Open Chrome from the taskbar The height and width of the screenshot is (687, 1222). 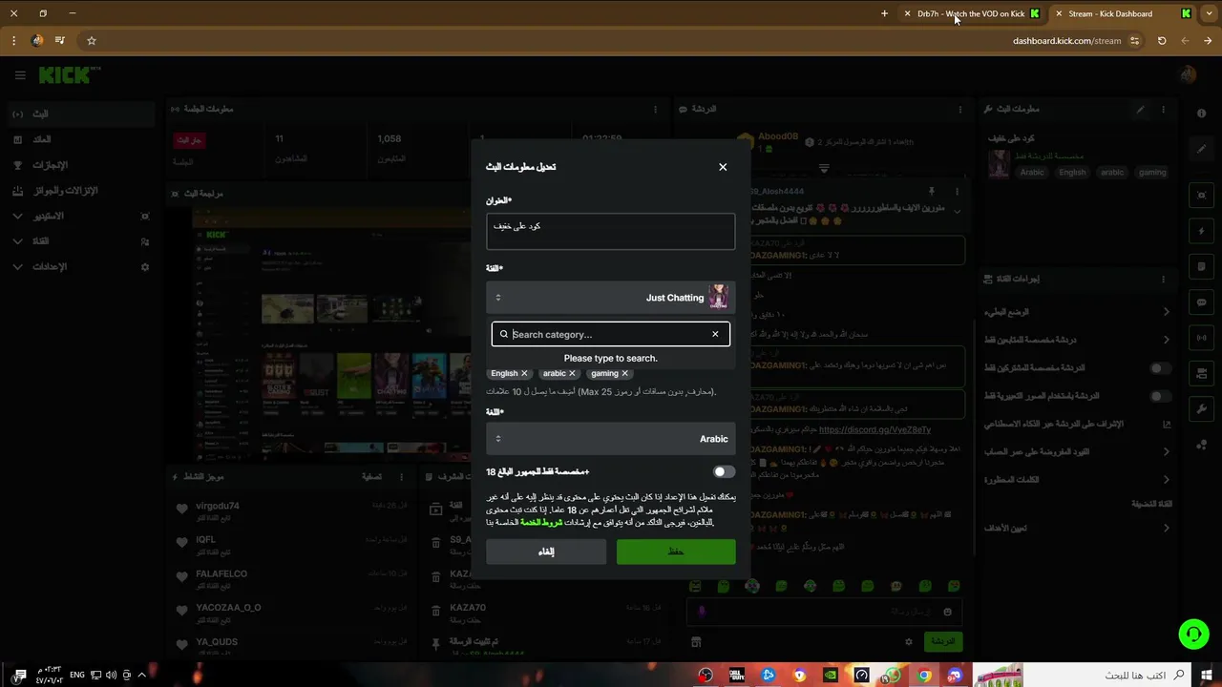[x=924, y=676]
